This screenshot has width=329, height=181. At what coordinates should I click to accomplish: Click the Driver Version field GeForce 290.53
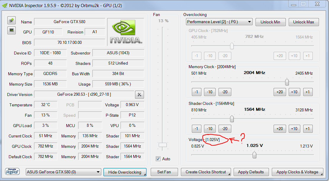click(84, 94)
